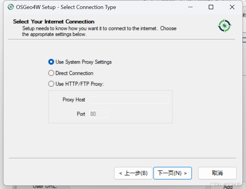Click the Proxy Host label

(74, 100)
